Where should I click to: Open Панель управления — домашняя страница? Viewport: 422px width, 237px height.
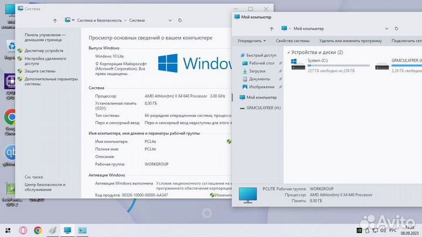point(45,37)
